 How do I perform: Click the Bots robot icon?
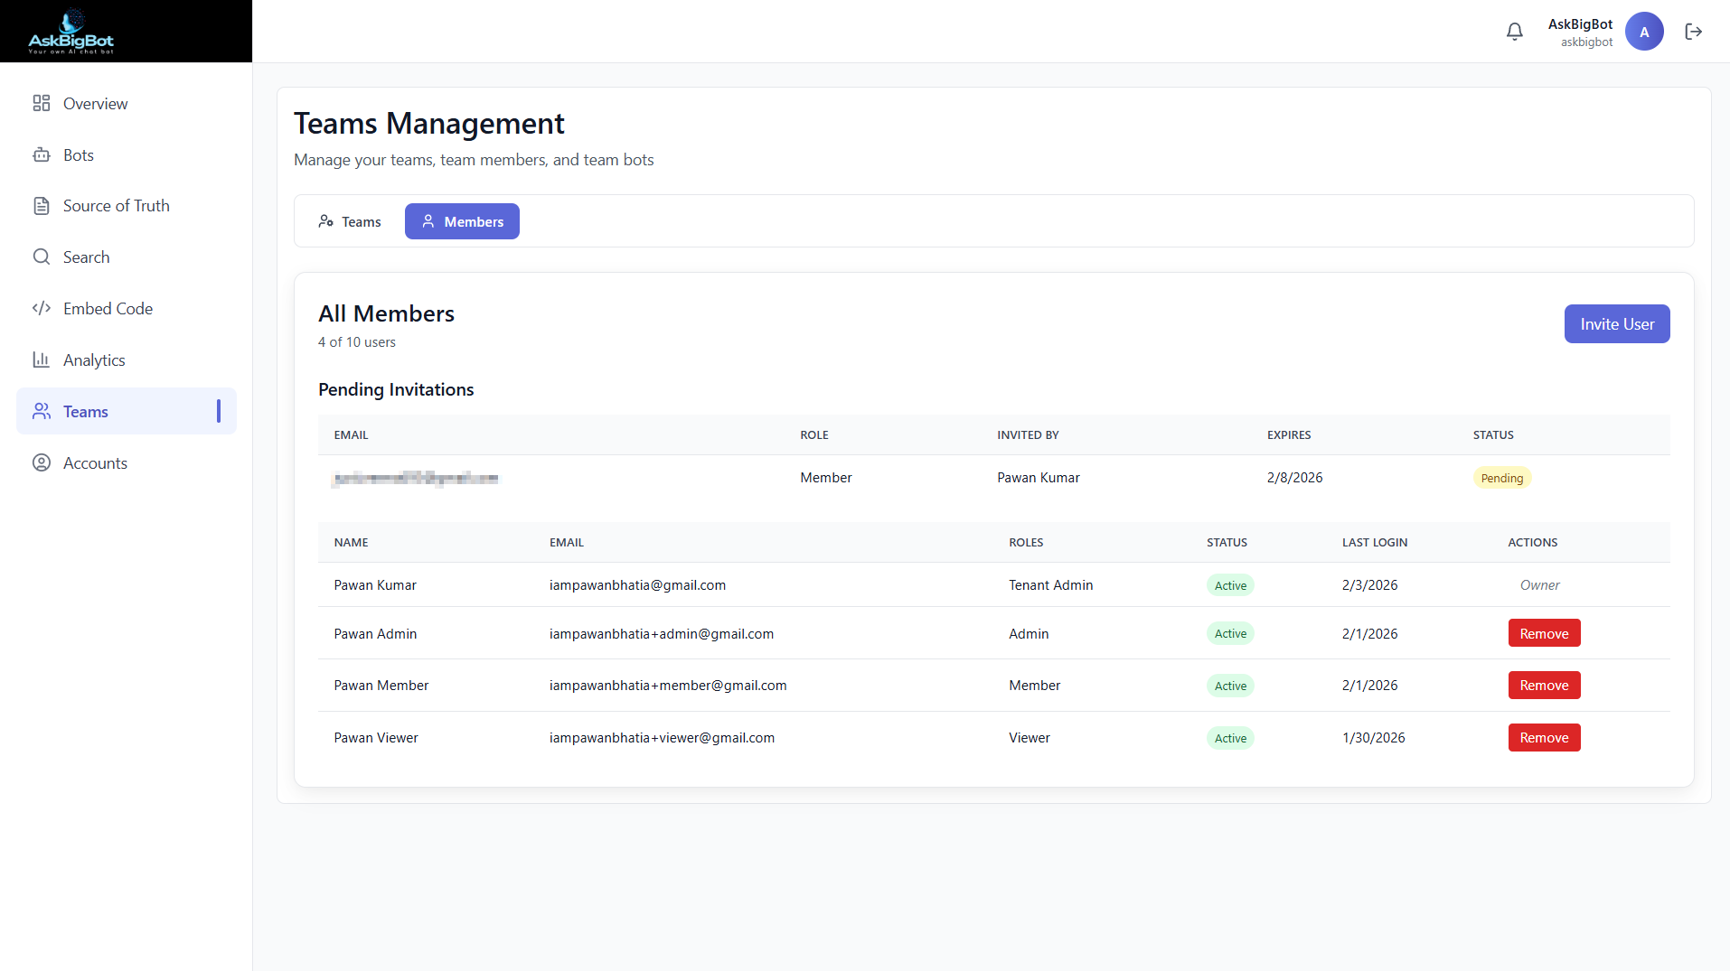42,154
